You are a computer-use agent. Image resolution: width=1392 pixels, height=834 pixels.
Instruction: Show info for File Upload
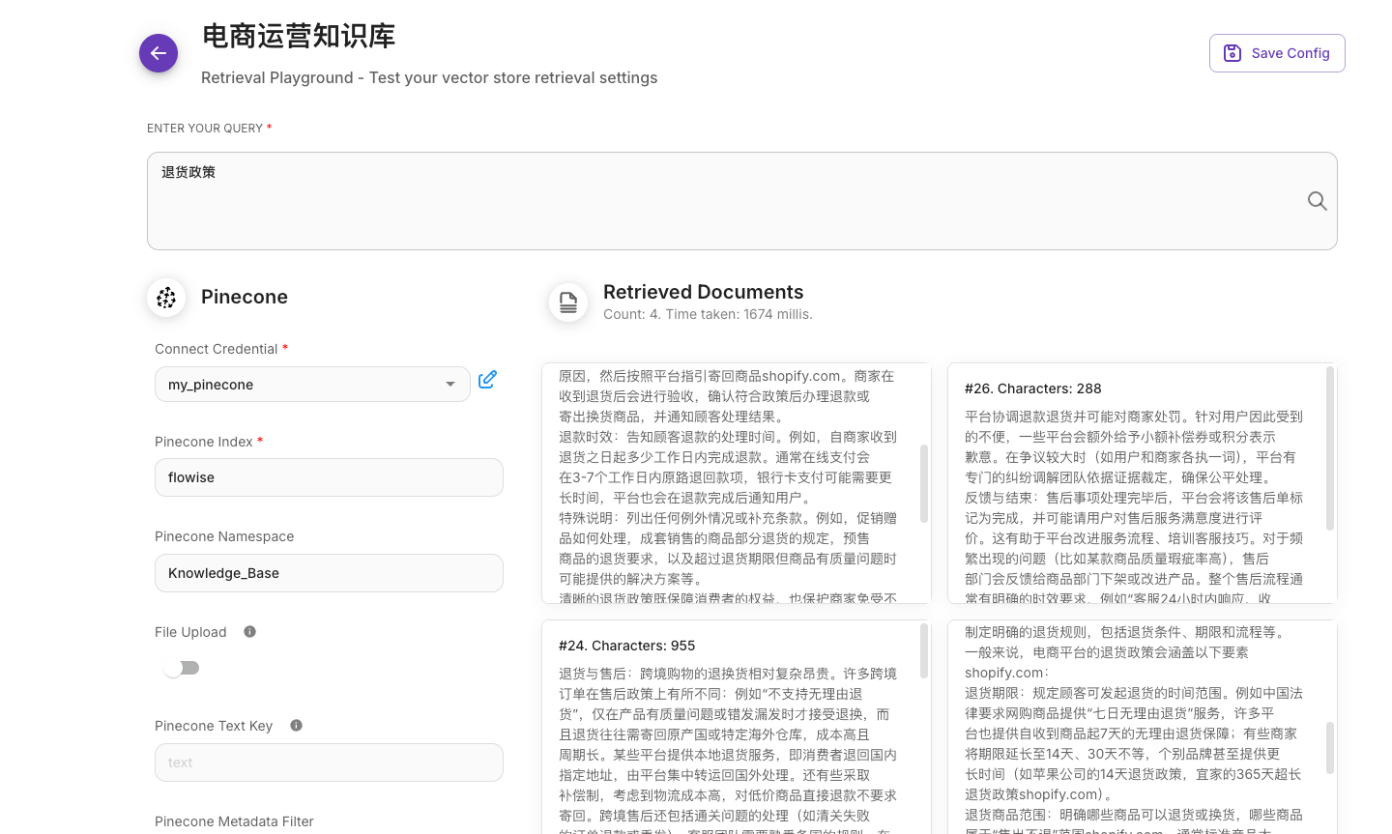pyautogui.click(x=249, y=632)
